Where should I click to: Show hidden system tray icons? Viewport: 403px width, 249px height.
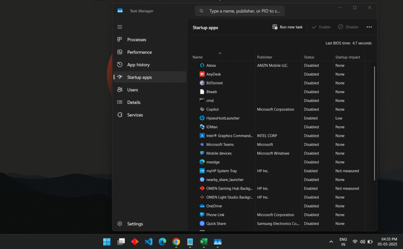pos(331,242)
